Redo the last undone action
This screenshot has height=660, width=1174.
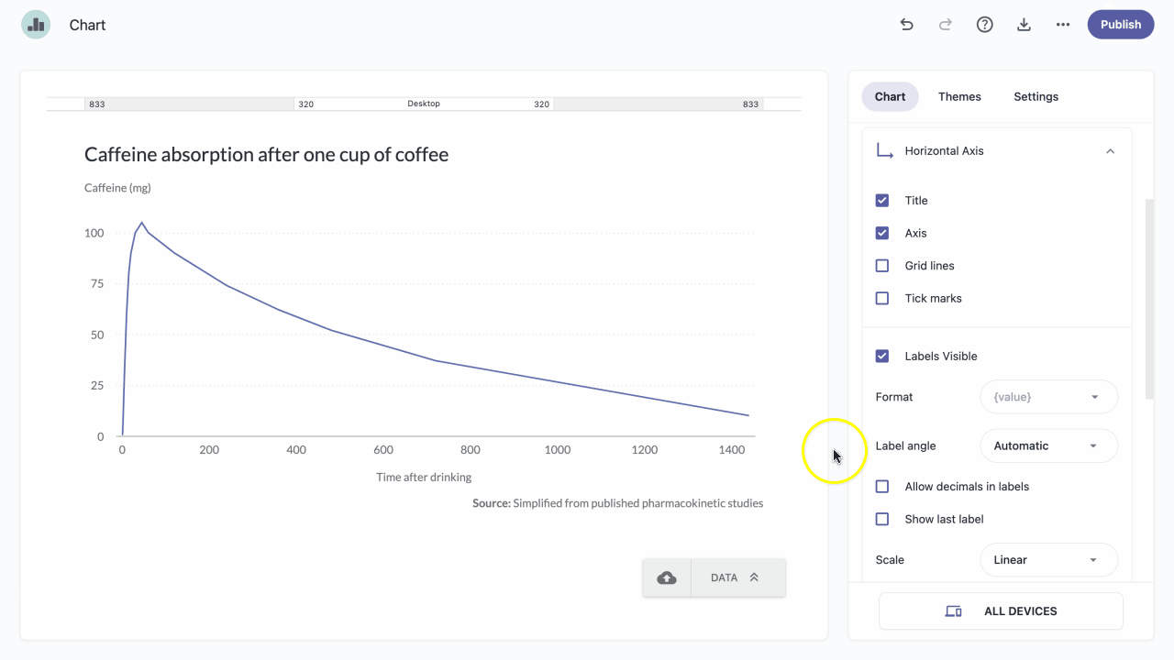tap(946, 25)
